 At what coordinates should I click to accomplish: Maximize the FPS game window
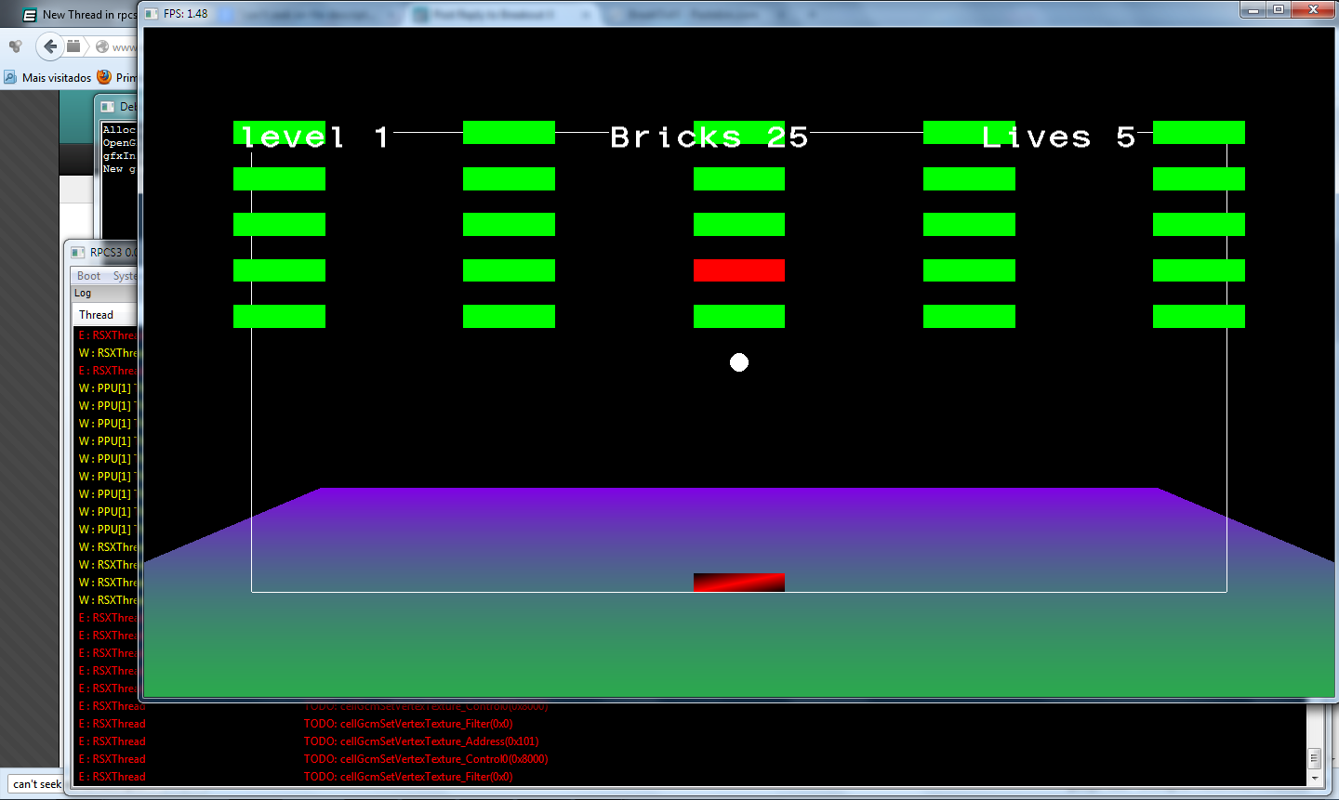pos(1279,9)
